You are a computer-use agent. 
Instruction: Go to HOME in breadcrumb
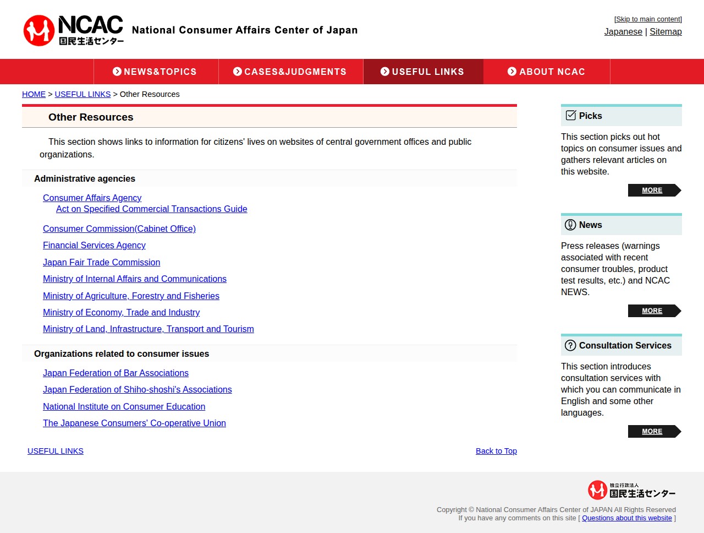tap(34, 94)
